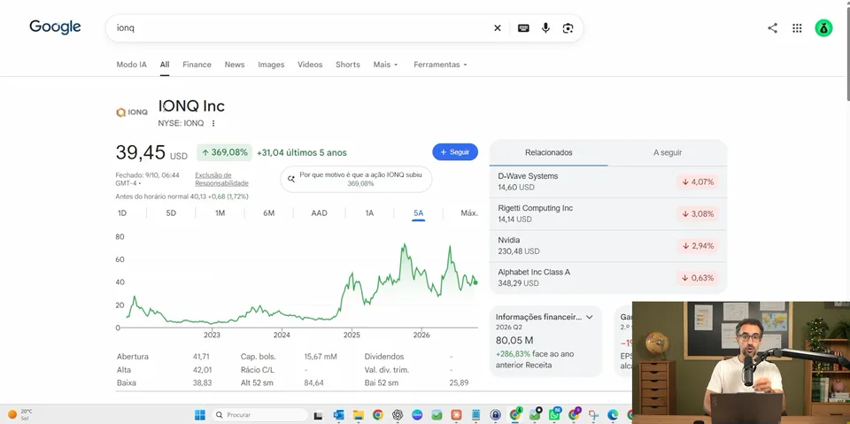850x424 pixels.
Task: Open the on-screen keyboard icon in search bar
Action: tap(523, 28)
